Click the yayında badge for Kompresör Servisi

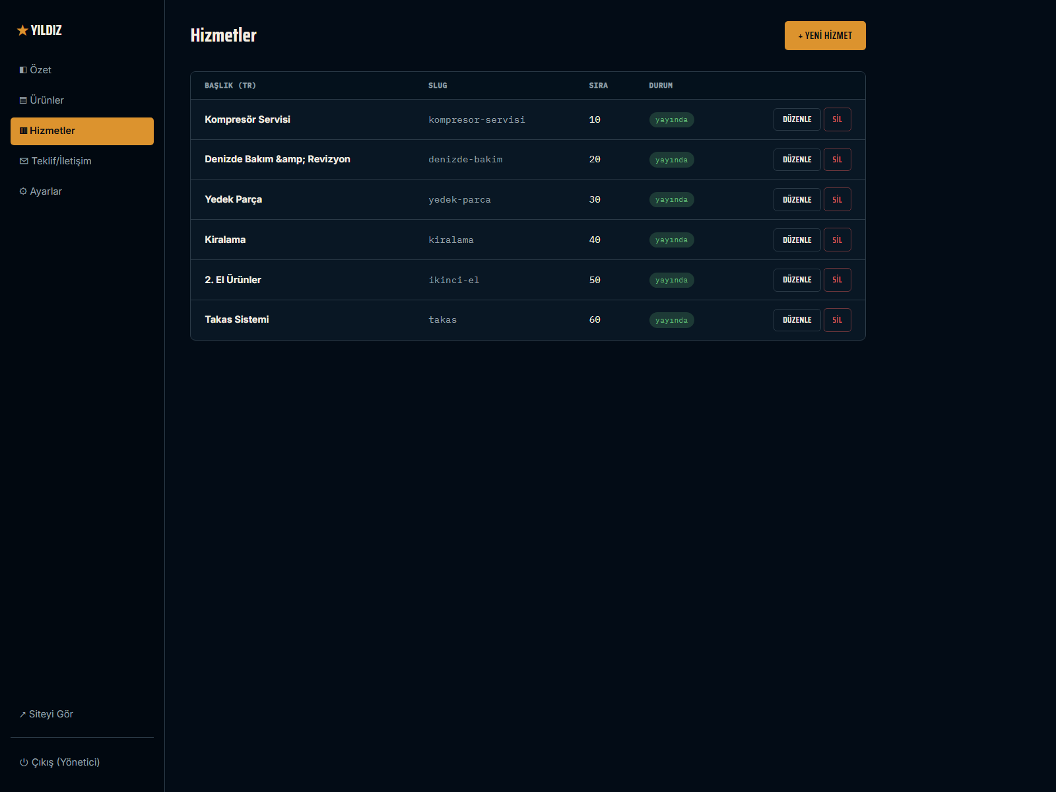(671, 120)
